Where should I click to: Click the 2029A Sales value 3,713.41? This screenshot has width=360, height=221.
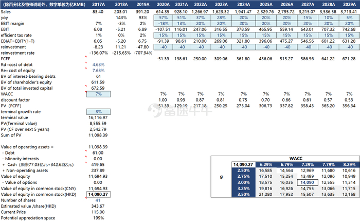[x=349, y=12]
